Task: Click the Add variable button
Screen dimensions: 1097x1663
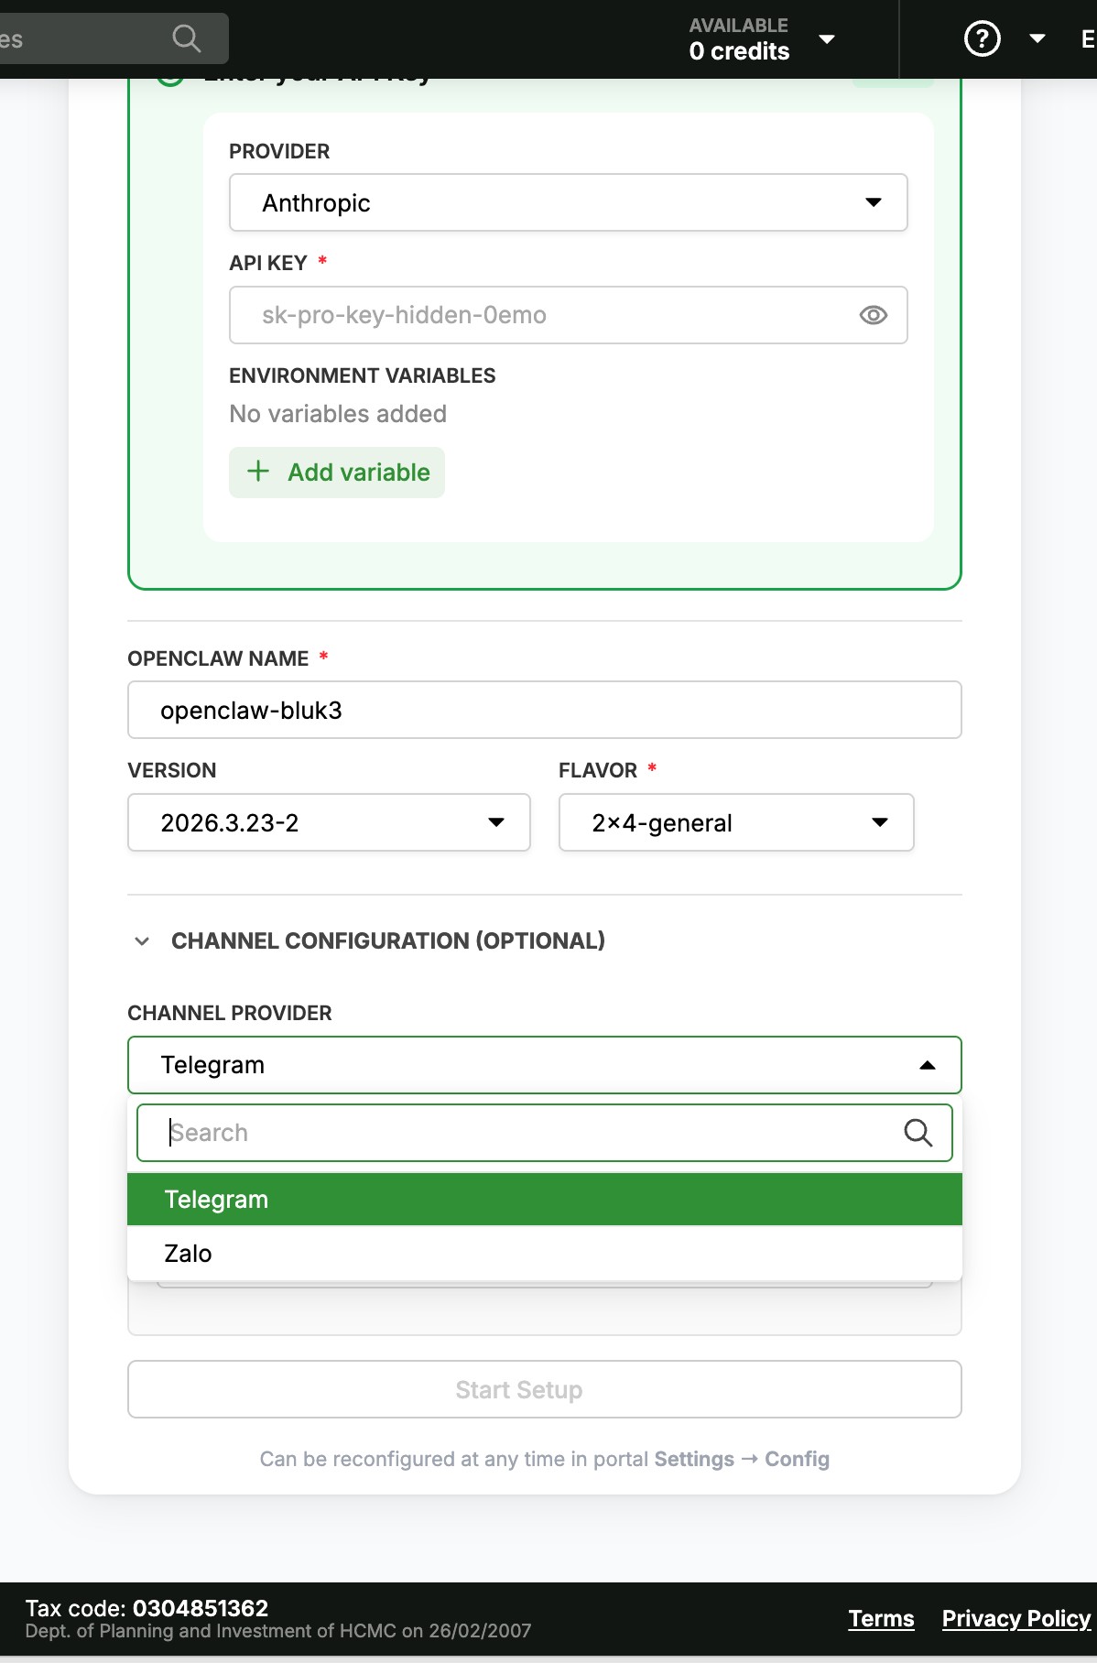Action: pyautogui.click(x=337, y=473)
